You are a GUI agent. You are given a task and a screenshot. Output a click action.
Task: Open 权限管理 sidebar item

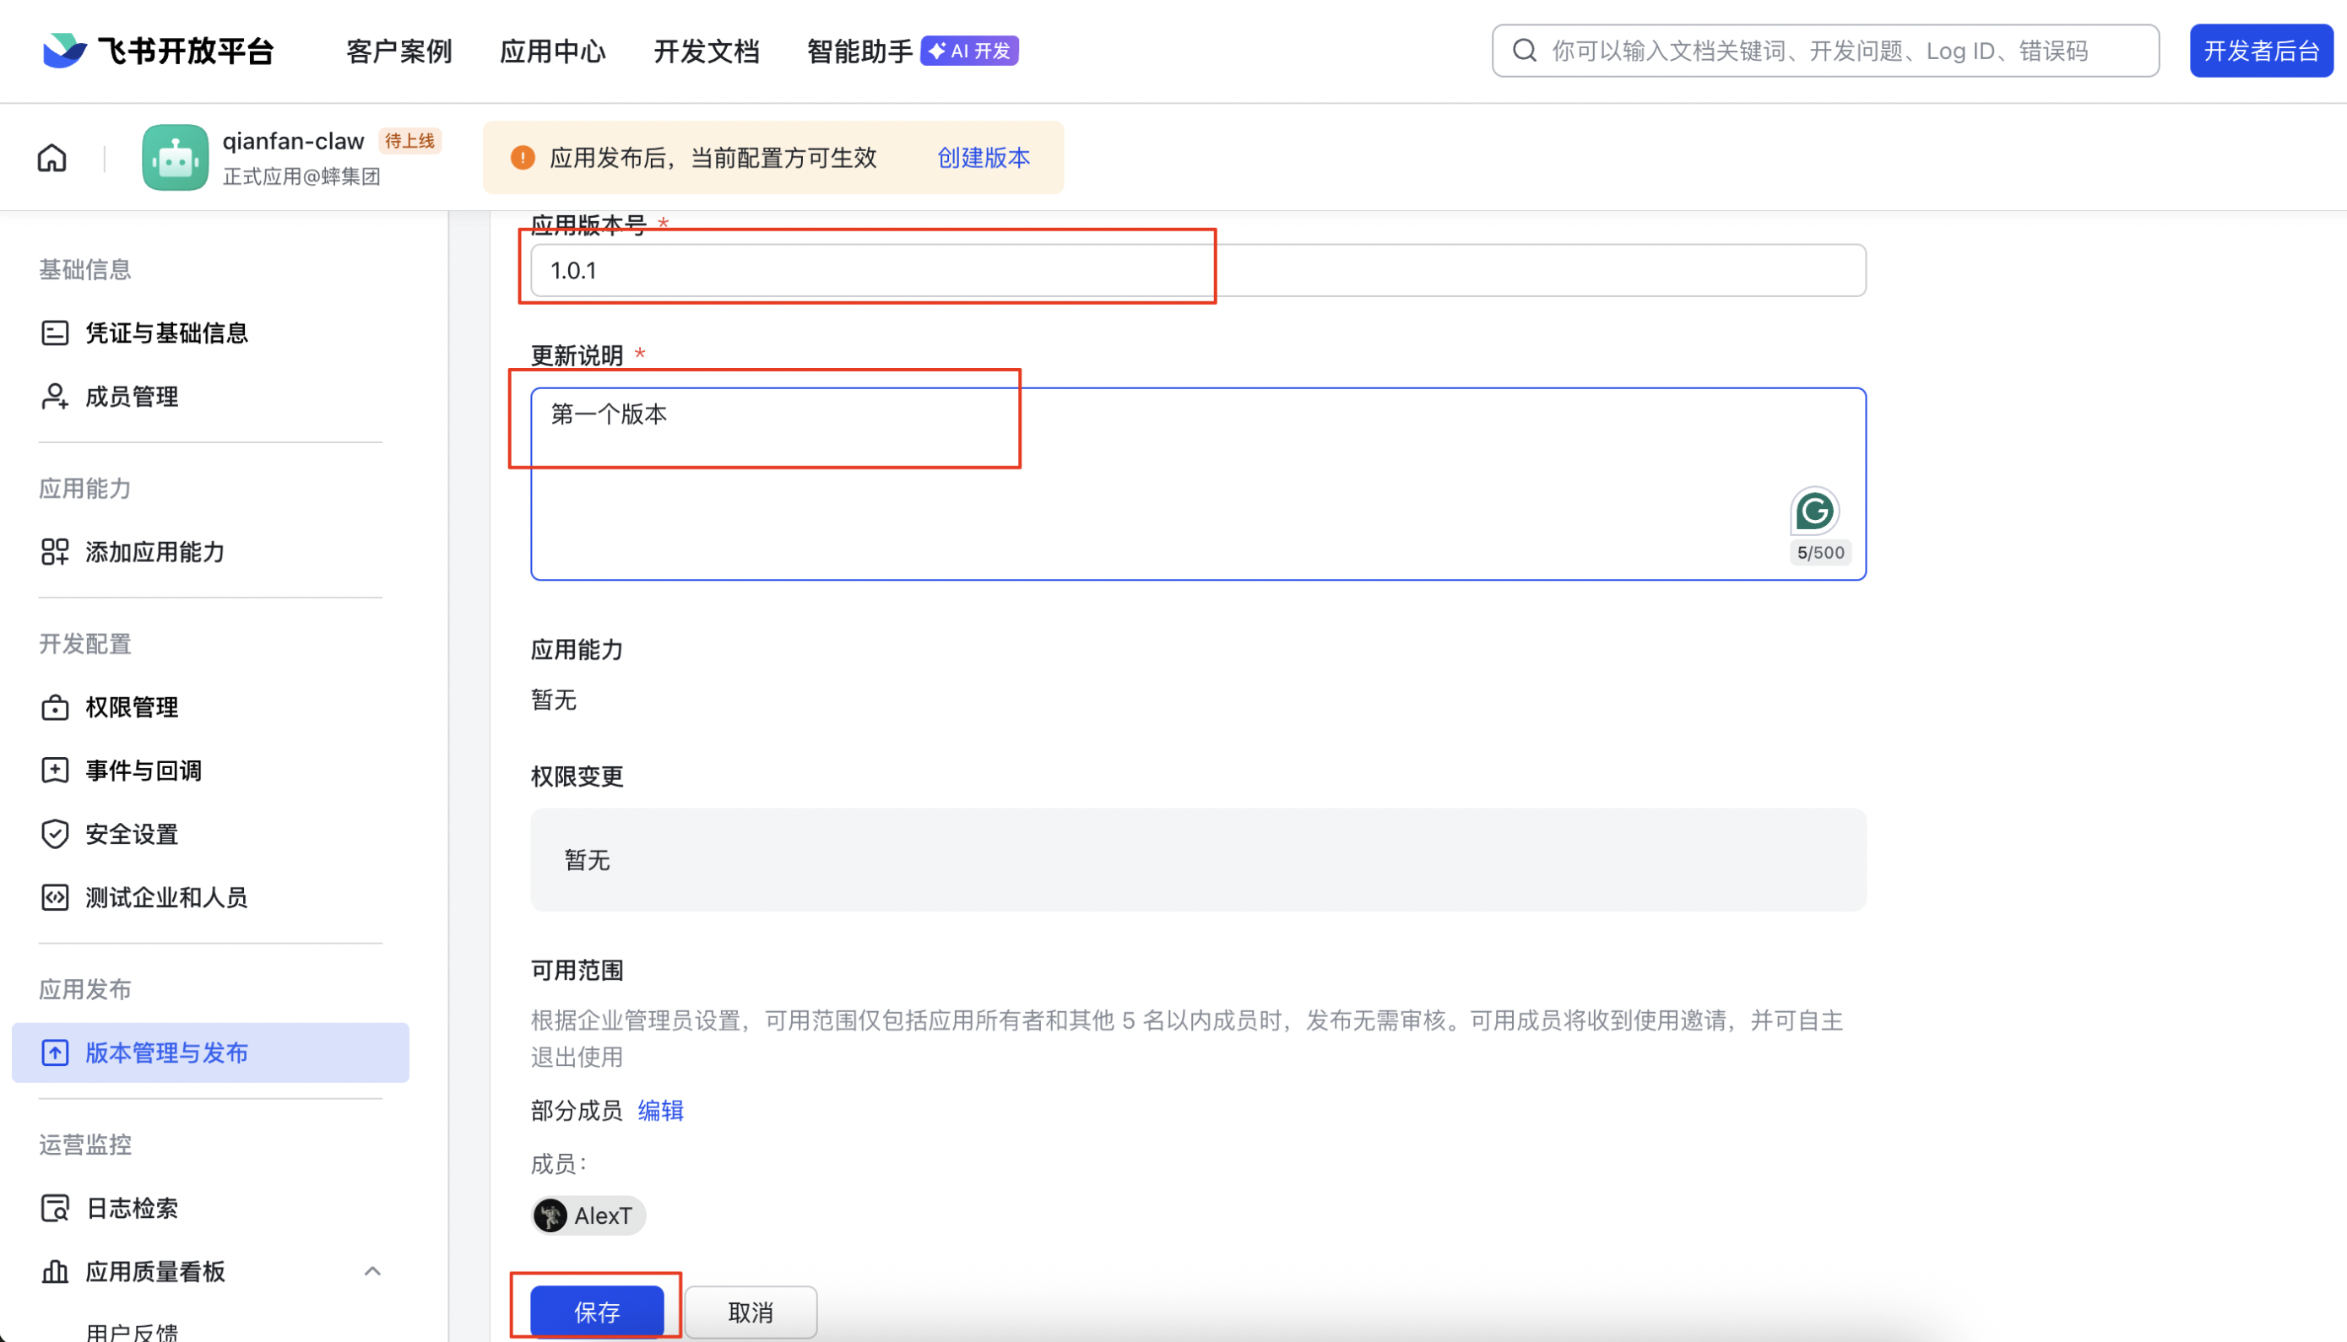pos(131,707)
